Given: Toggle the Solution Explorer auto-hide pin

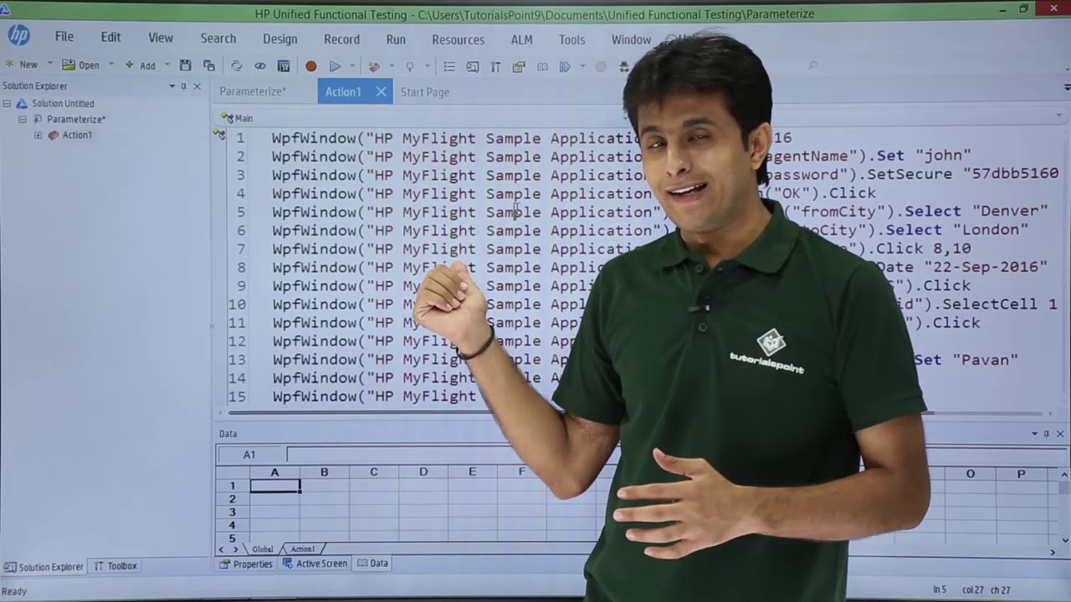Looking at the screenshot, I should (x=184, y=86).
